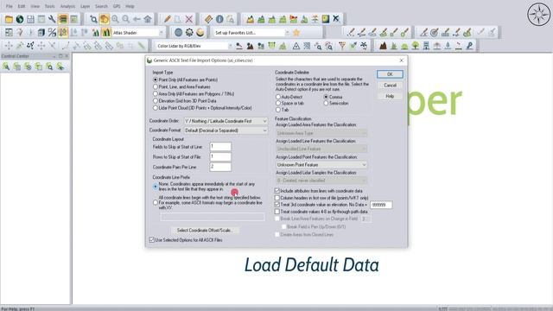
Task: Click Rows to Skip at Start of File field
Action: click(x=220, y=156)
